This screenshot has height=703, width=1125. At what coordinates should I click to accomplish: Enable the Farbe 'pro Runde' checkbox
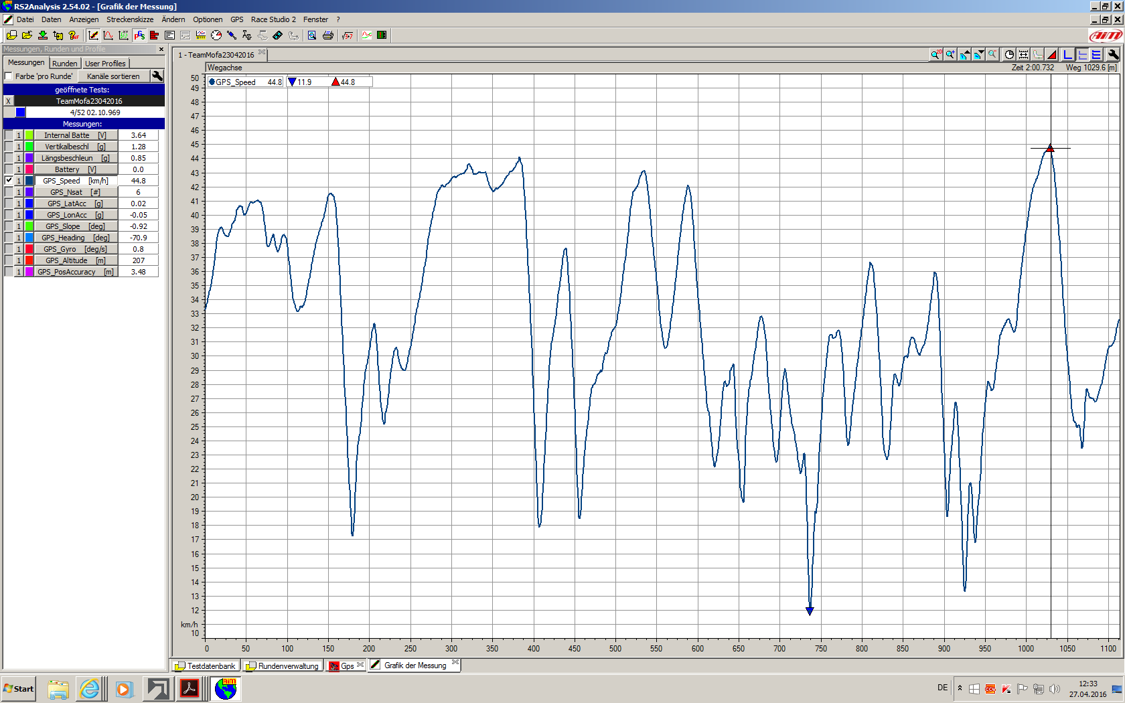pyautogui.click(x=9, y=76)
